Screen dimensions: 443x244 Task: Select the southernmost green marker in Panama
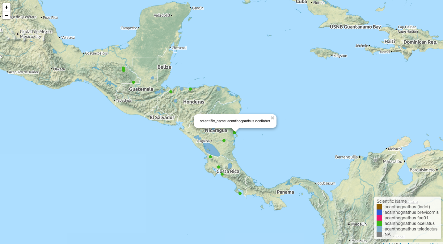tap(240, 193)
